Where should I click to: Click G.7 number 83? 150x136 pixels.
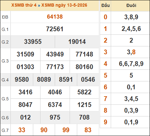coord(88,130)
